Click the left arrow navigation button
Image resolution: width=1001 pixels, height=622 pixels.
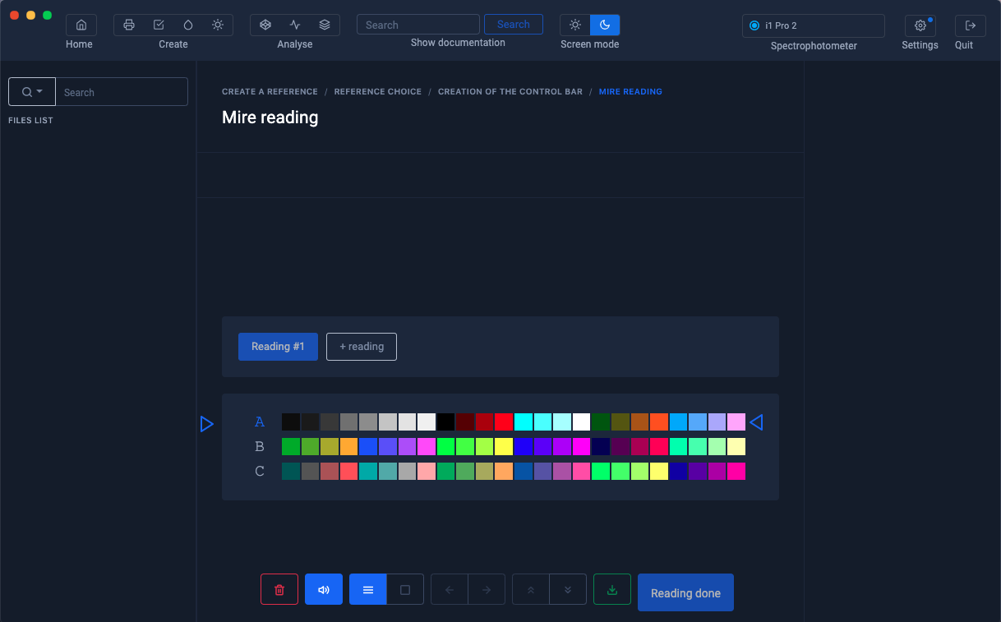[450, 590]
